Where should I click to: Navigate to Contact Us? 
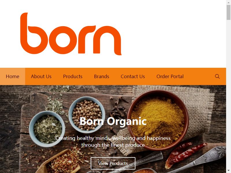(x=133, y=76)
